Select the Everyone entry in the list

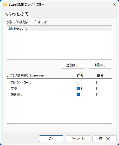point(59,28)
